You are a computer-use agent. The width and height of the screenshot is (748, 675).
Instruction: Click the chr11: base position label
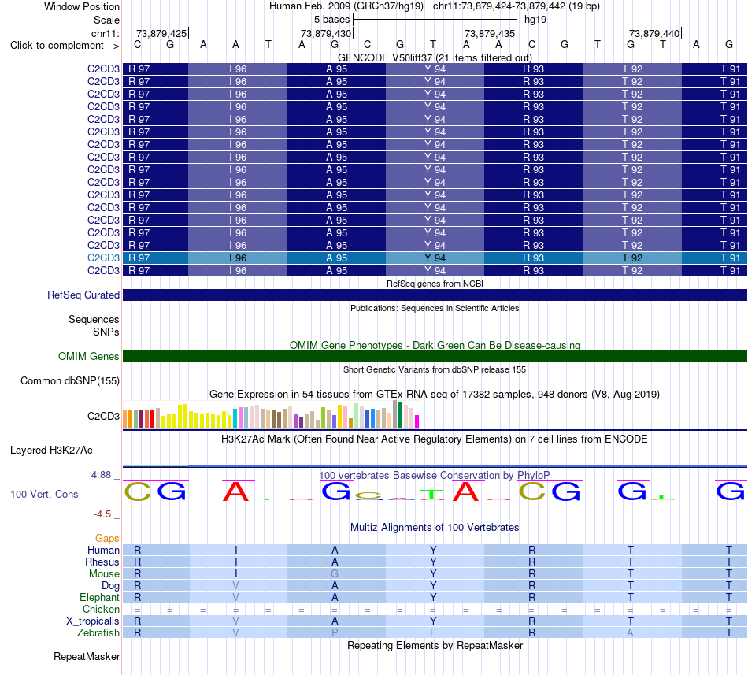pyautogui.click(x=105, y=33)
